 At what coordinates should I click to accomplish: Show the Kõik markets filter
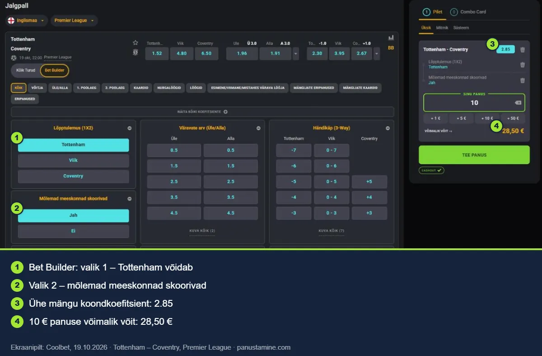[19, 88]
